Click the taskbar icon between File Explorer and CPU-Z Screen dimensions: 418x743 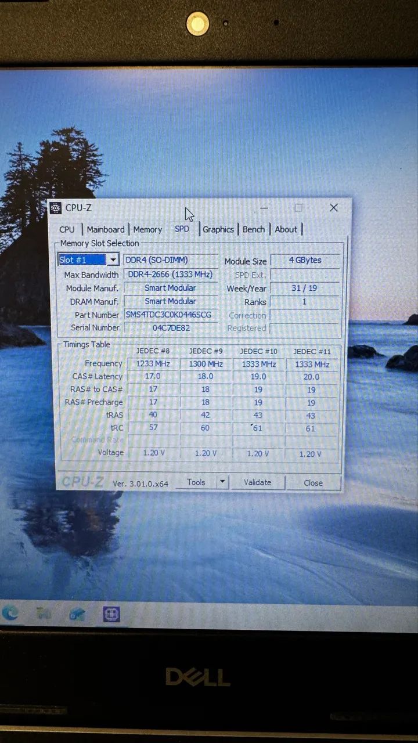tap(77, 614)
